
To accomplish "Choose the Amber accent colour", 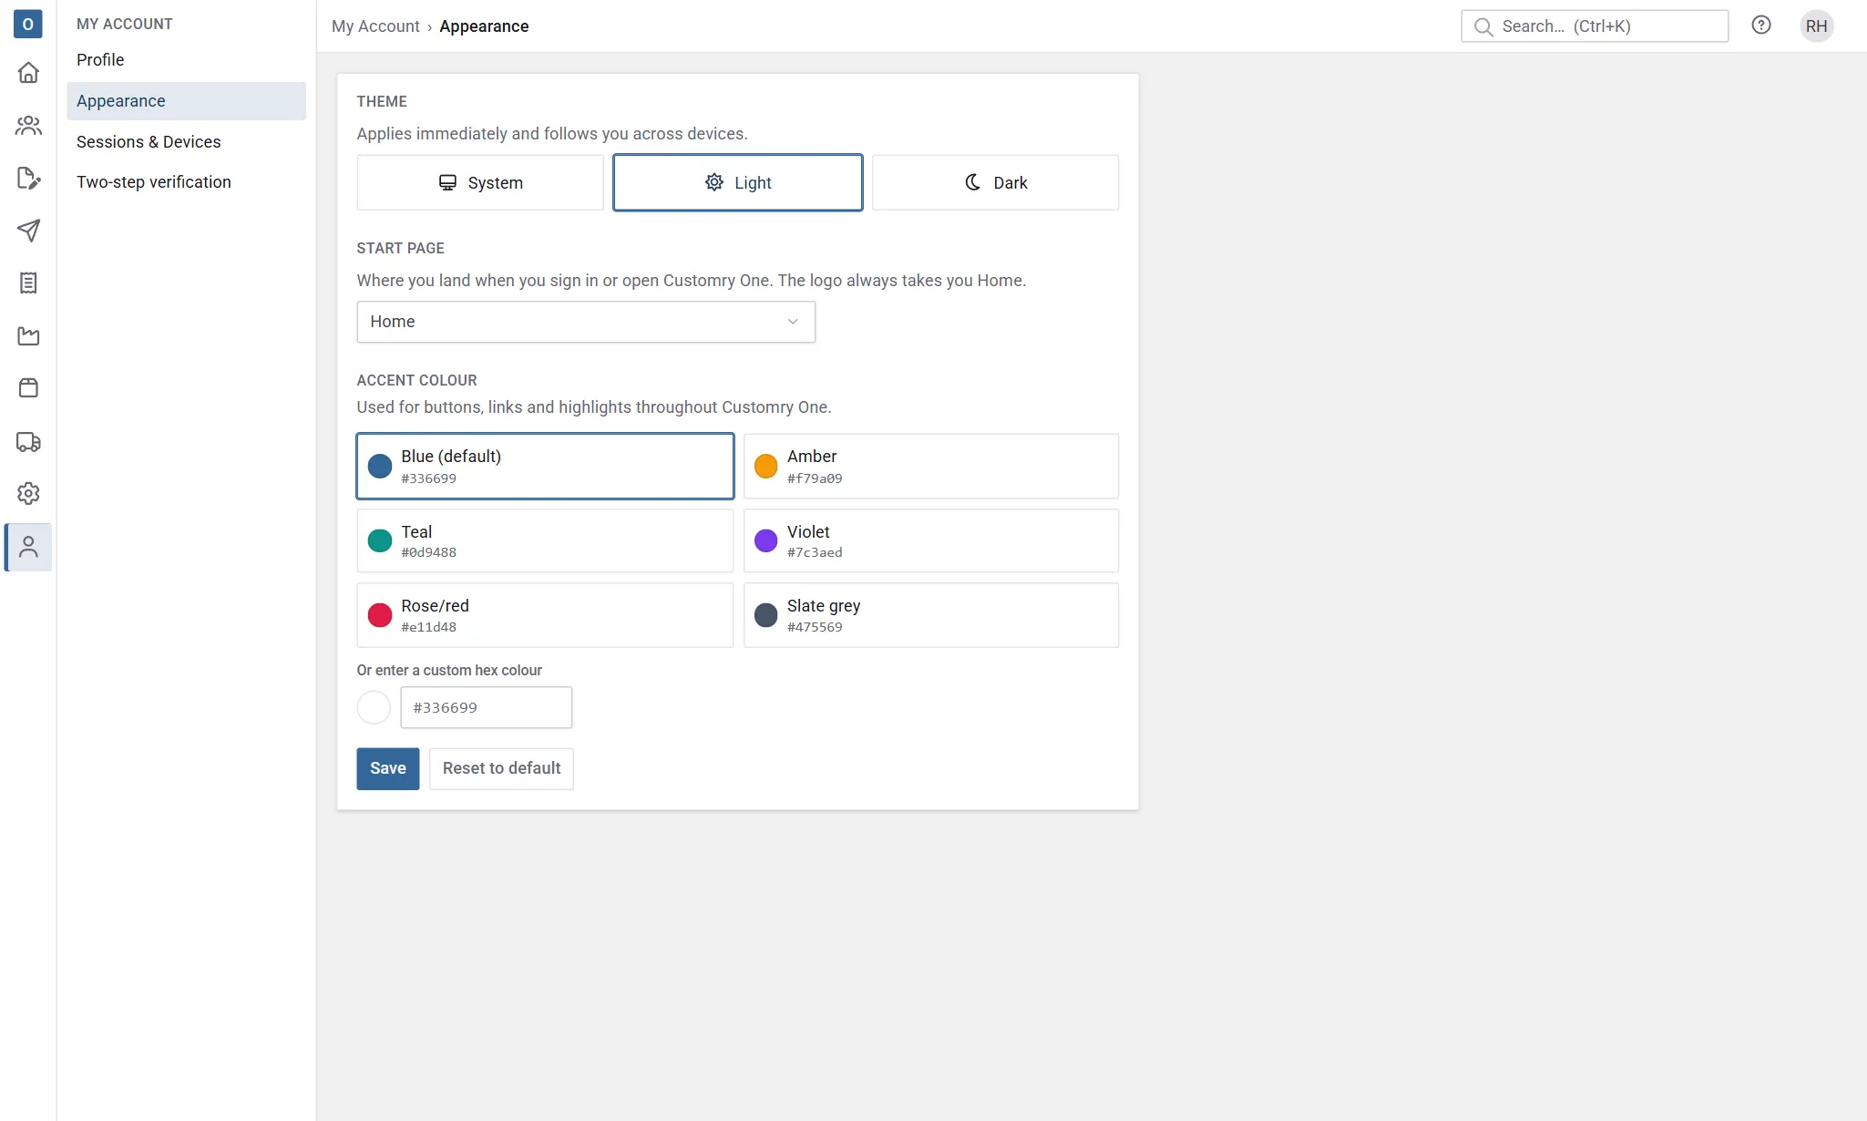I will coord(931,466).
